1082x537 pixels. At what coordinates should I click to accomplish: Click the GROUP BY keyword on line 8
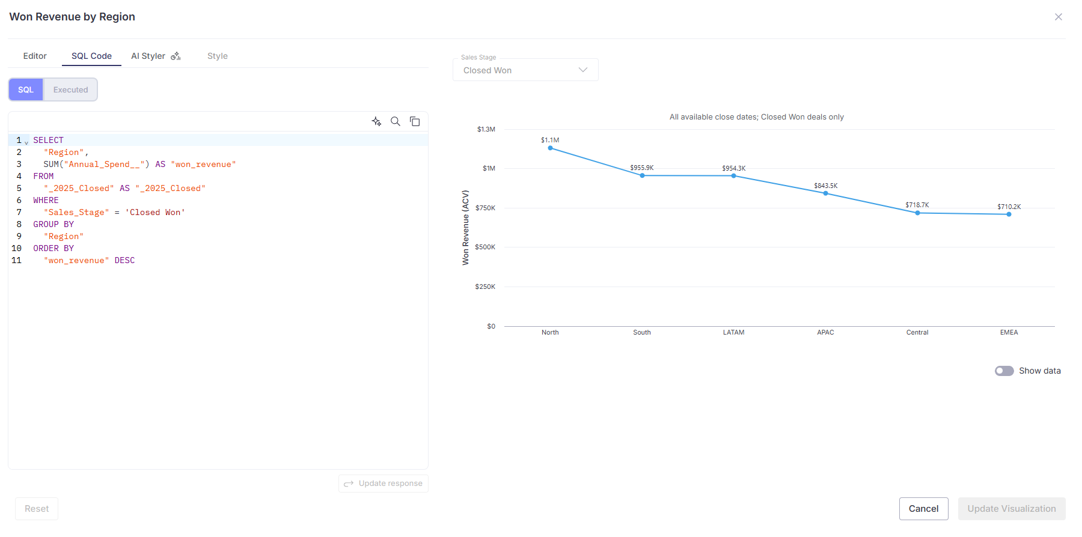(x=53, y=224)
